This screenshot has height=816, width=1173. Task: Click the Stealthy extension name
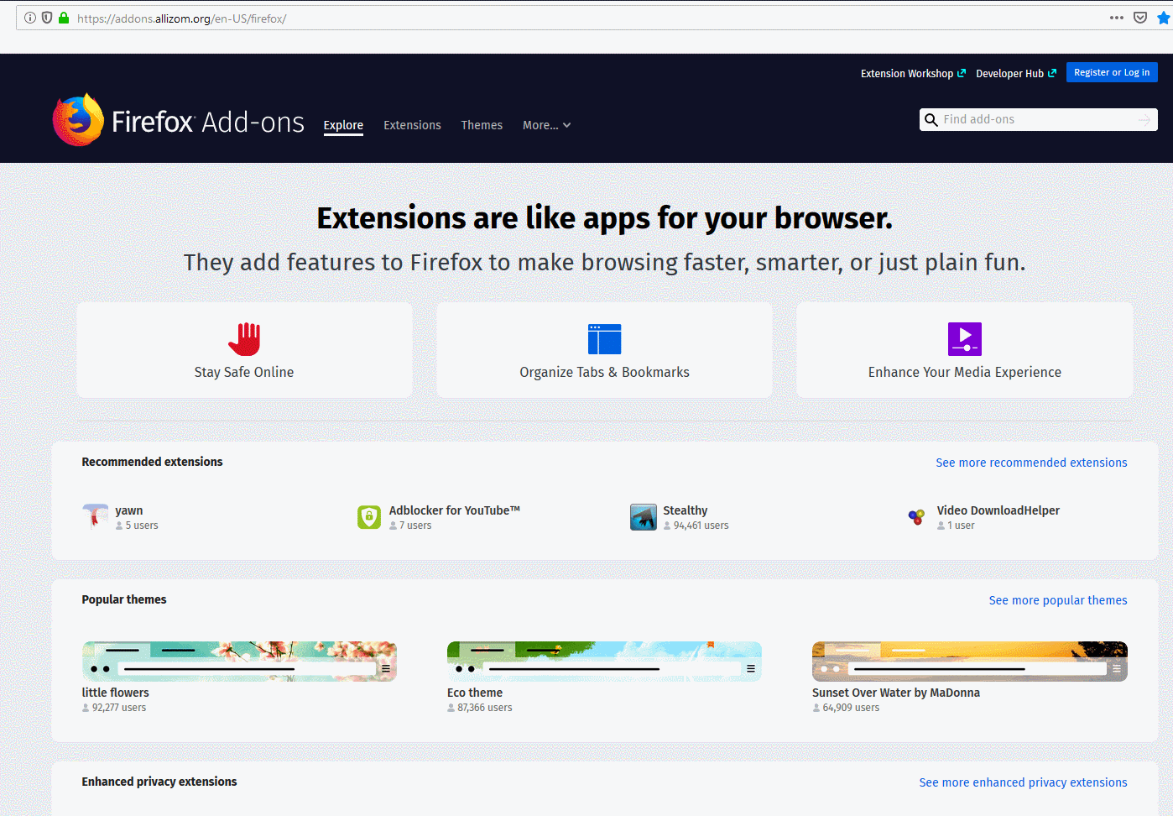tap(686, 510)
